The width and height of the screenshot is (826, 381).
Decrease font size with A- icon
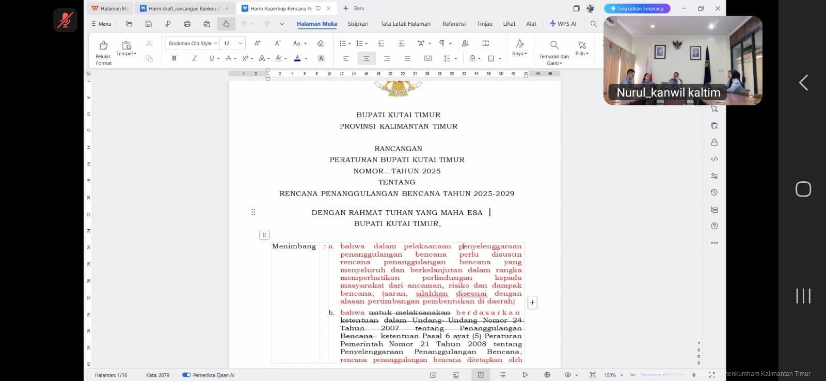(278, 43)
